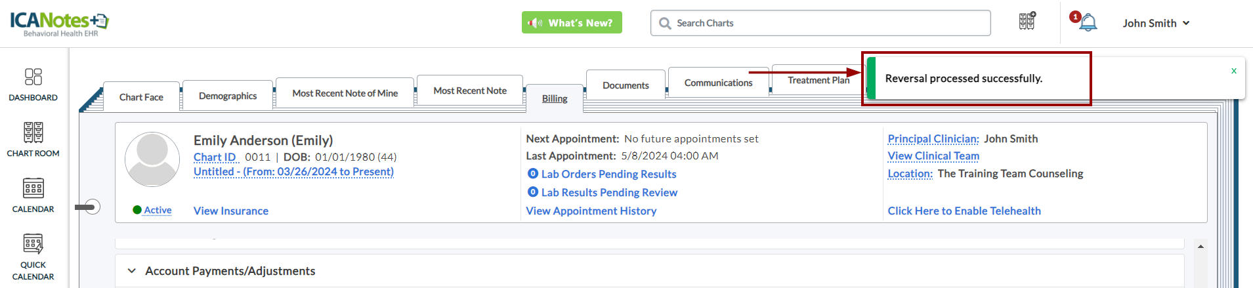Click the View Insurance link
This screenshot has width=1253, height=288.
(x=231, y=211)
